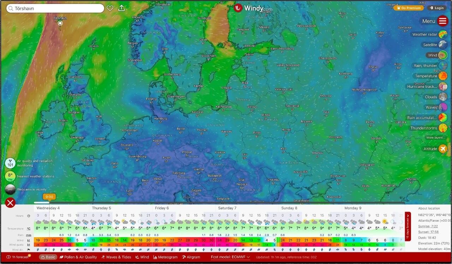Image resolution: width=452 pixels, height=264 pixels.
Task: Toggle rain unit mm
Action: pos(29,235)
